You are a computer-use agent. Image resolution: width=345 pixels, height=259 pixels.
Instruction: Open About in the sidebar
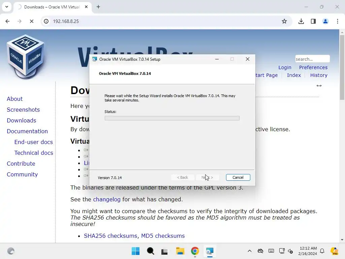(14, 99)
